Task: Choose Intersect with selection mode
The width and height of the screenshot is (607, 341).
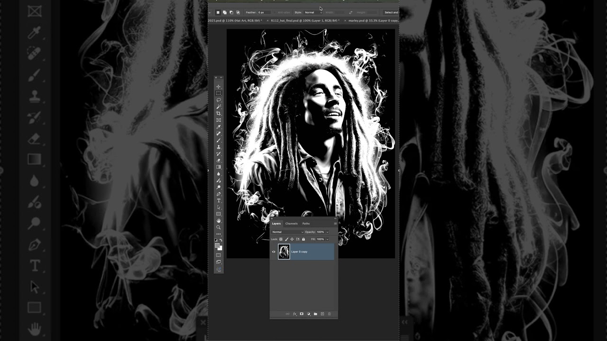Action: pyautogui.click(x=238, y=12)
